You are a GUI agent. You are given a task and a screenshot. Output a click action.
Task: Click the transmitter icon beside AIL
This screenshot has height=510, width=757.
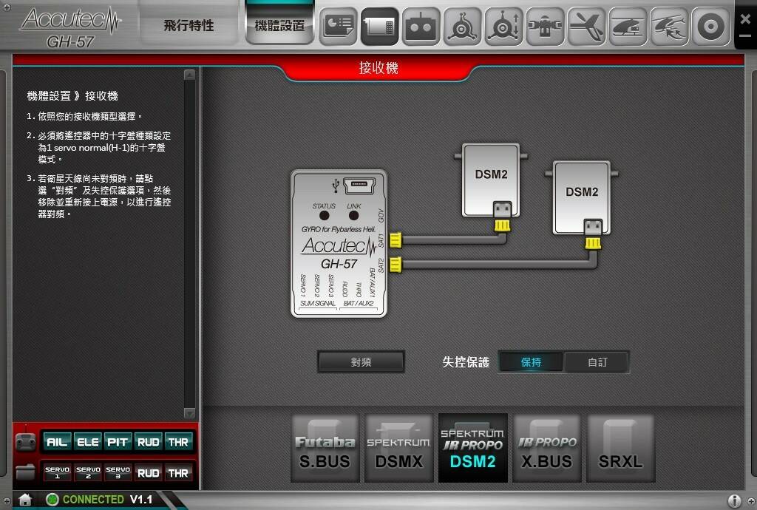[x=26, y=441]
